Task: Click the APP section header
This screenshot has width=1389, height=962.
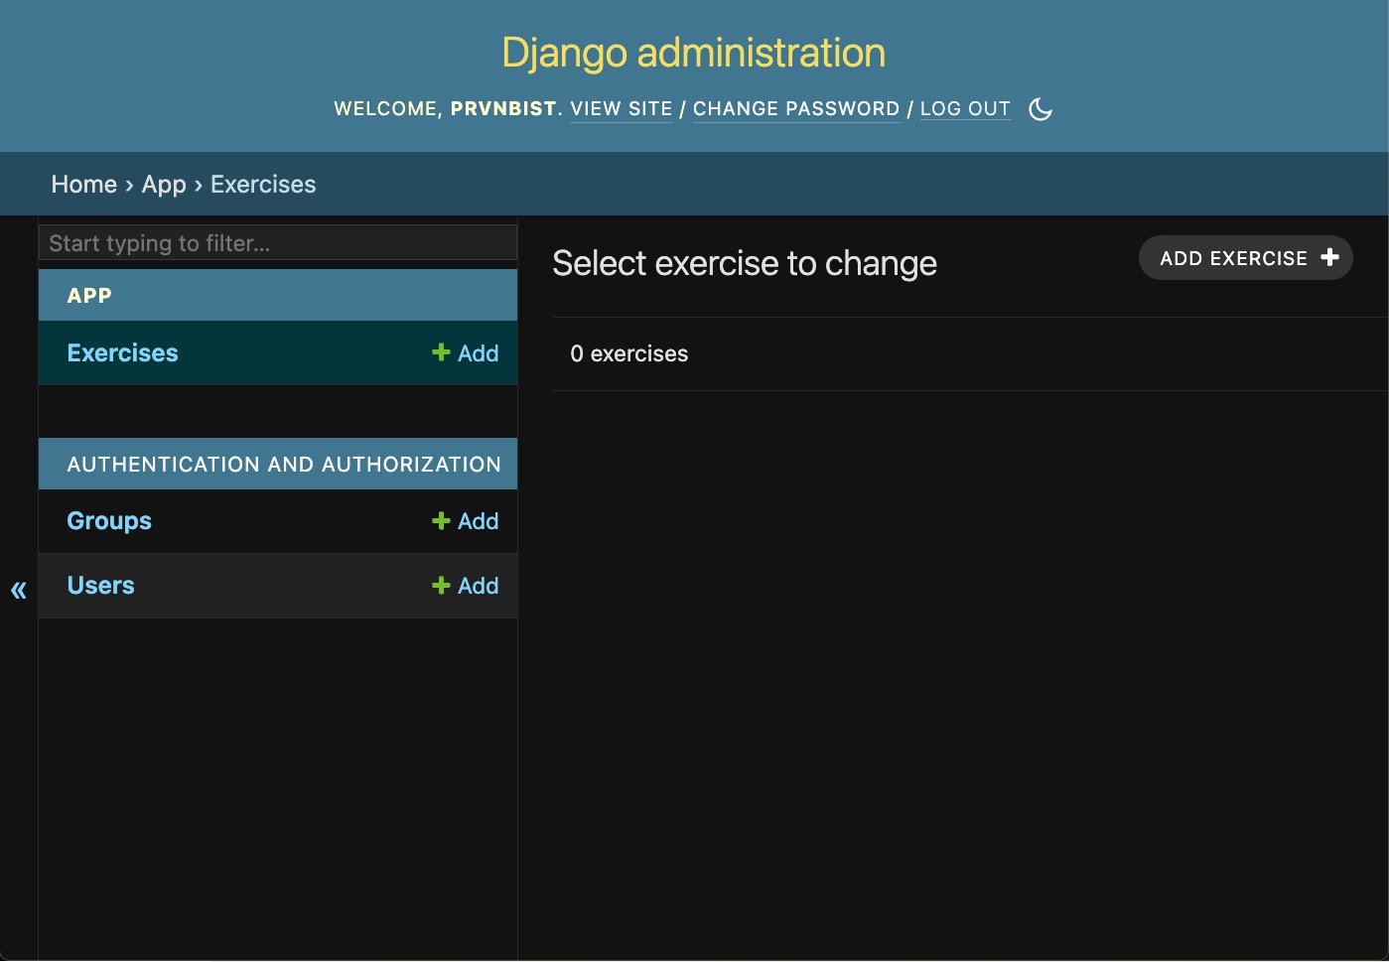Action: coord(89,296)
